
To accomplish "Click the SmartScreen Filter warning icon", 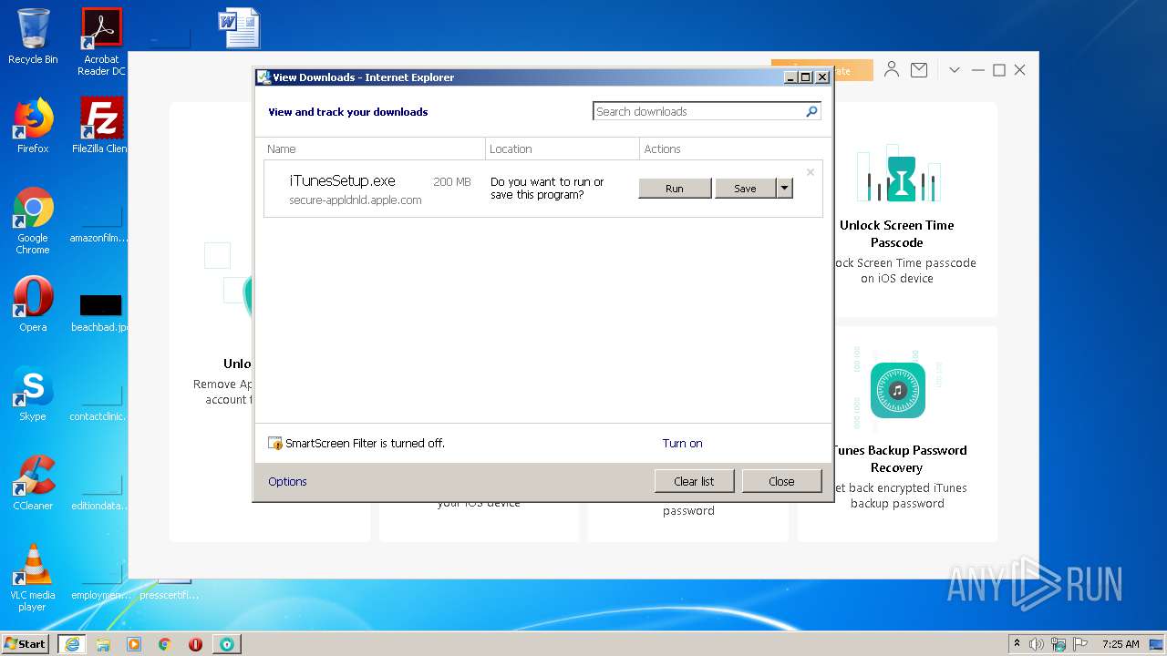I will pos(275,444).
